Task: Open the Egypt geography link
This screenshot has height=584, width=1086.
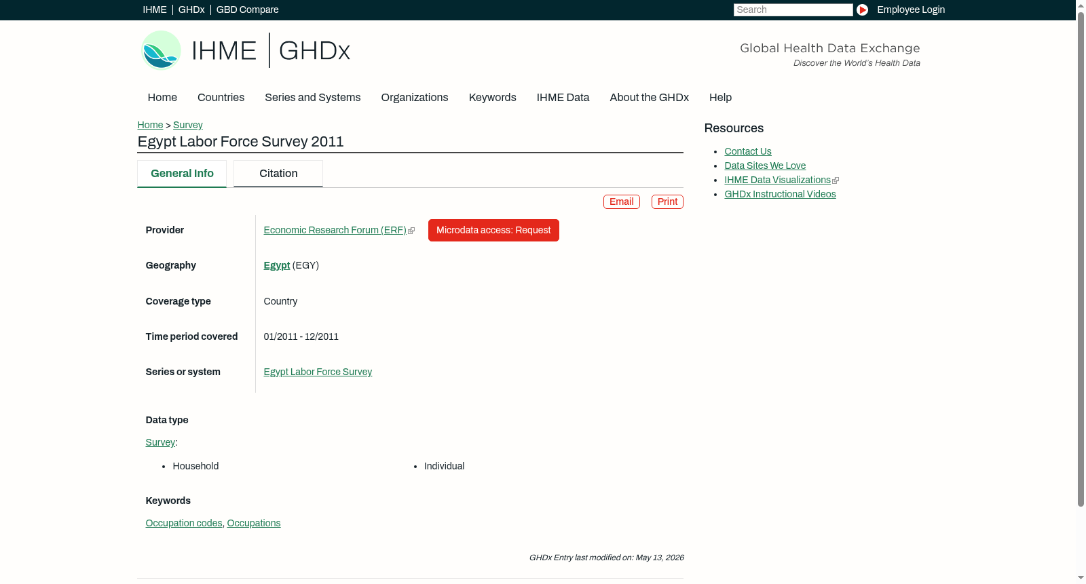Action: click(277, 265)
